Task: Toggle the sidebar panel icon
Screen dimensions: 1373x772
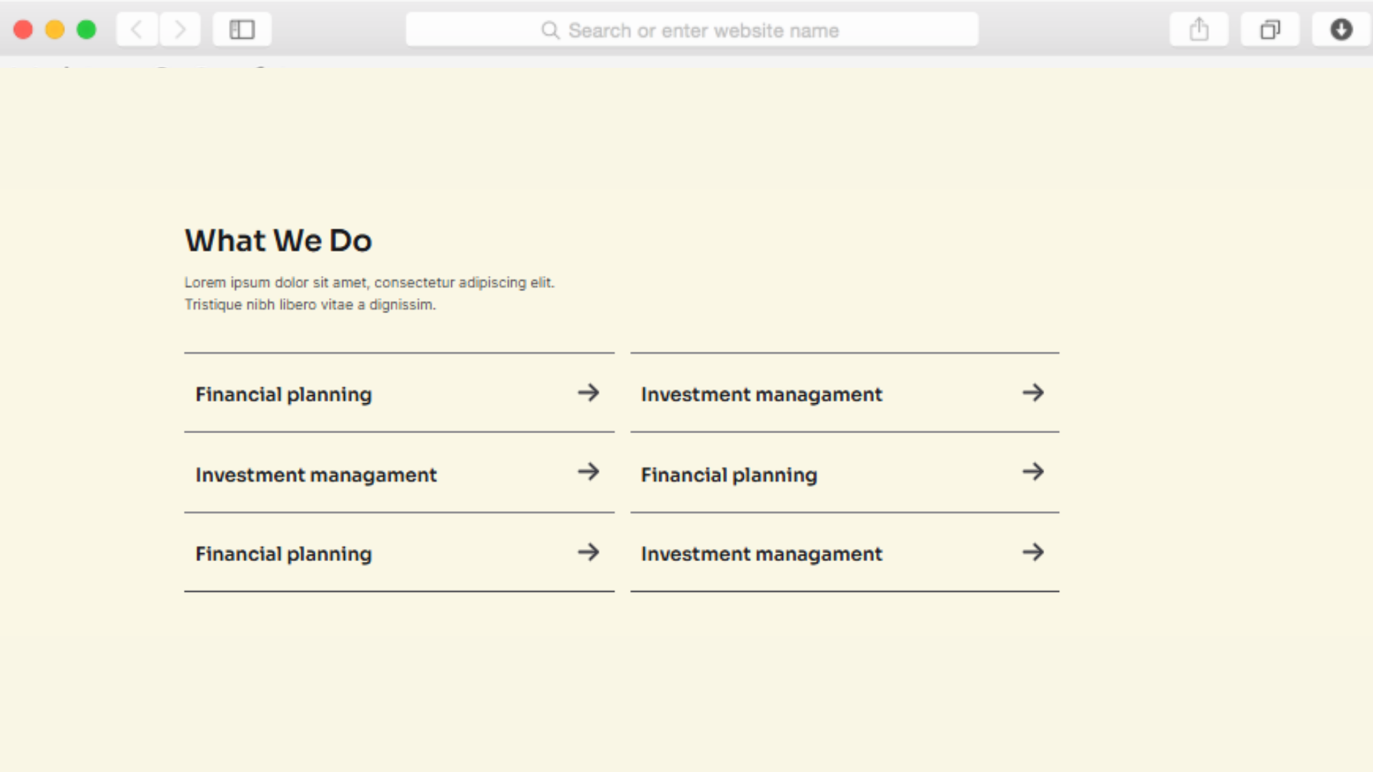Action: pos(242,29)
